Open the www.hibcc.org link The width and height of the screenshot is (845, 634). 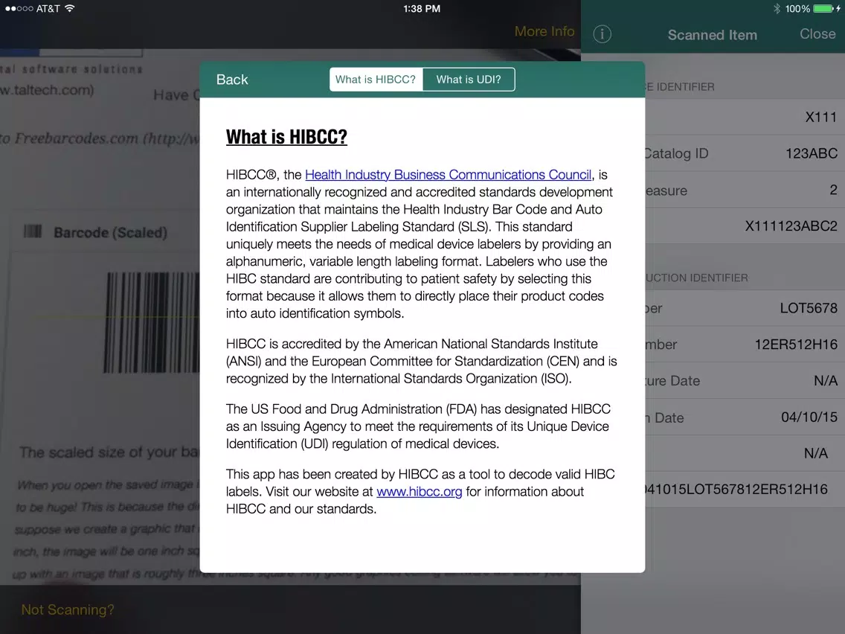[420, 492]
